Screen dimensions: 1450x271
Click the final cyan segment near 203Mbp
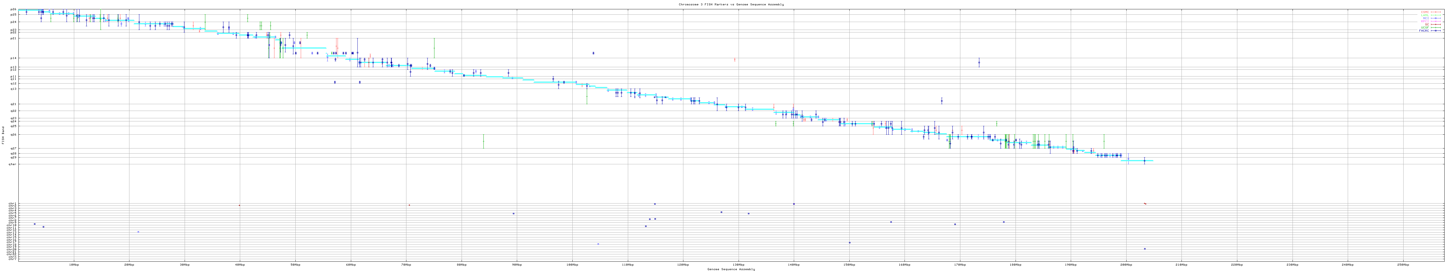(x=1137, y=161)
